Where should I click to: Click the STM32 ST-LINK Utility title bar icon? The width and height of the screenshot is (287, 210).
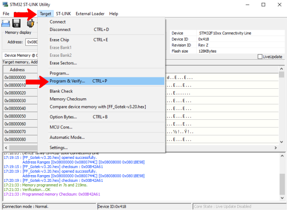(5, 5)
